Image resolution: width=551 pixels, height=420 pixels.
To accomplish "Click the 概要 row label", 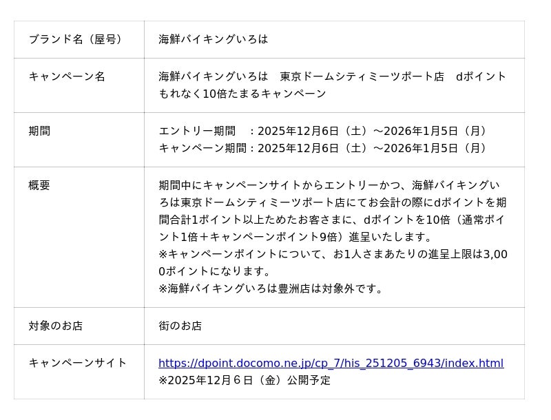I will 39,185.
